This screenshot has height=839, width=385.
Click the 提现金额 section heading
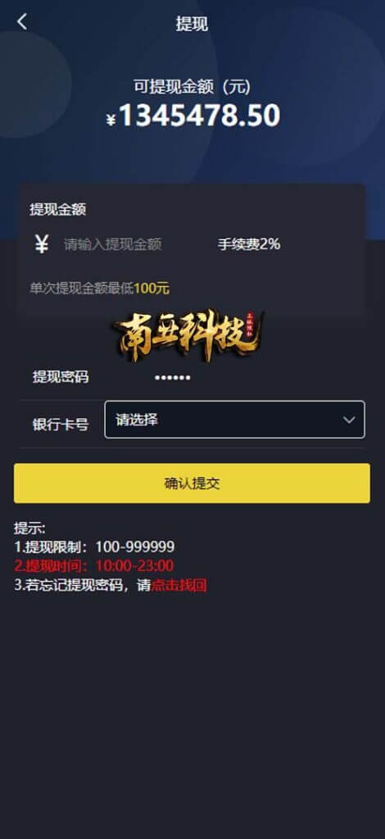pyautogui.click(x=57, y=210)
